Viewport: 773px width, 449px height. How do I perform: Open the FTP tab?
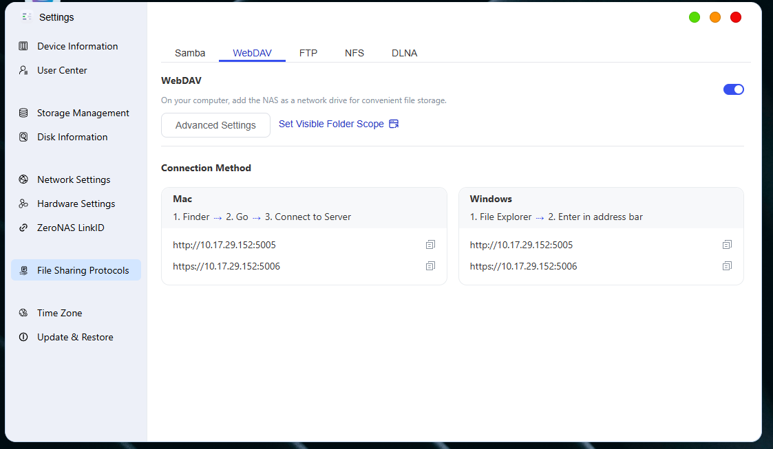308,53
